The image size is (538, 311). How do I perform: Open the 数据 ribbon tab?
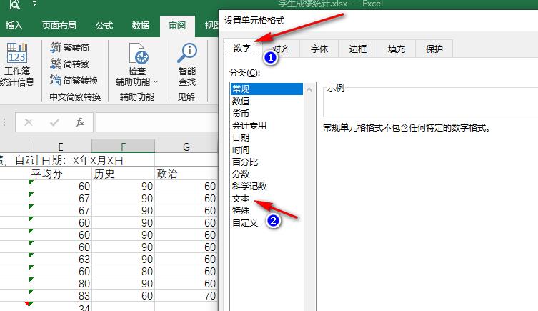[x=141, y=26]
